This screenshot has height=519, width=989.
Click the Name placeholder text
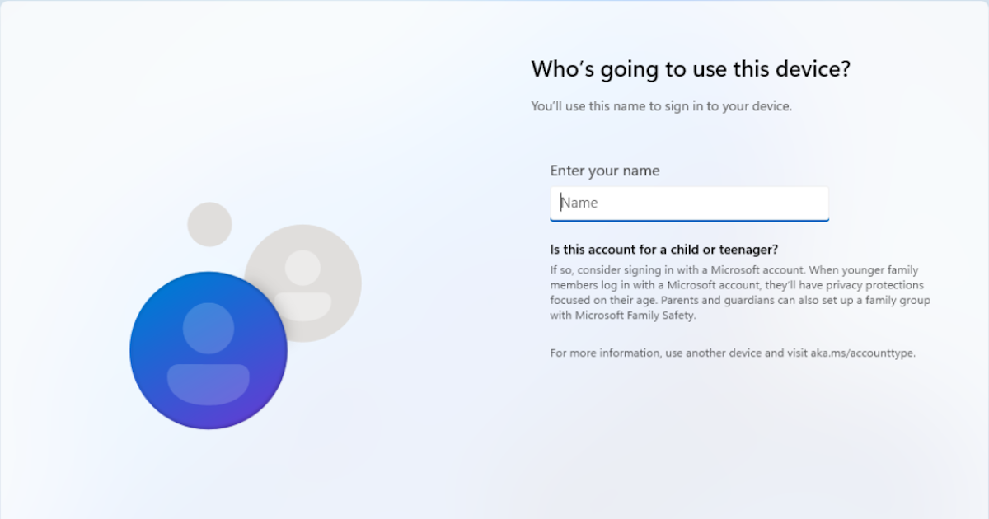pyautogui.click(x=580, y=203)
